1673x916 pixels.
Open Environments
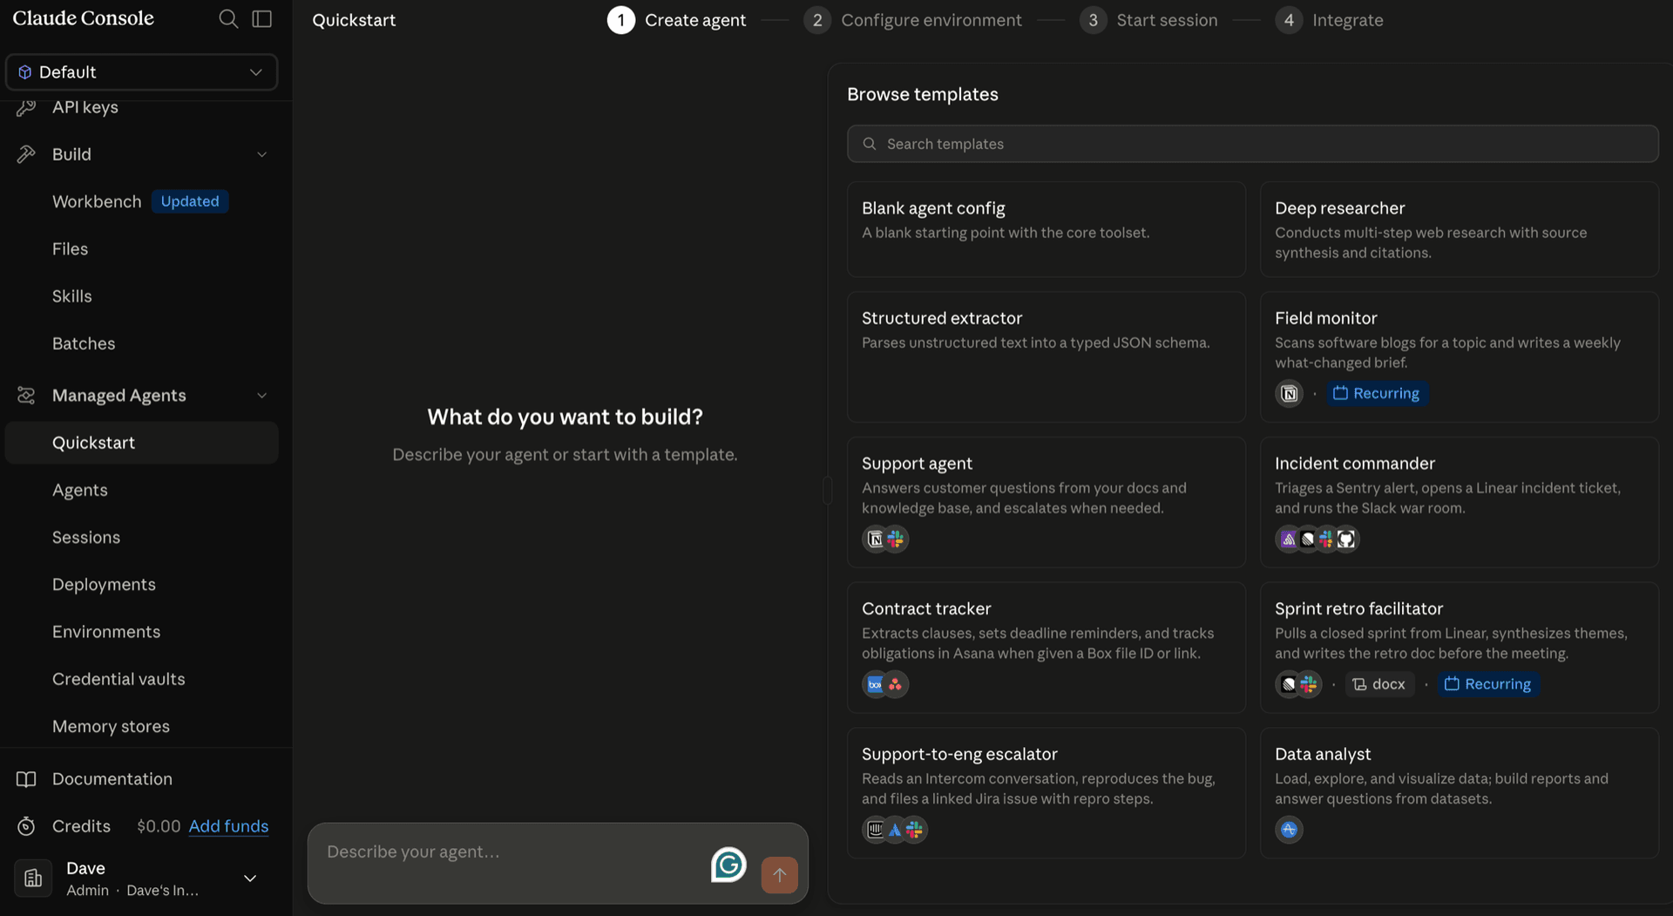(106, 632)
